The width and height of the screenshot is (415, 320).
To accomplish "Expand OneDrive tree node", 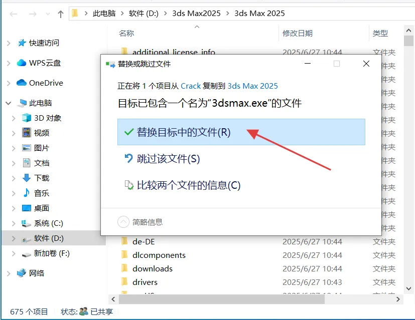I will [9, 83].
